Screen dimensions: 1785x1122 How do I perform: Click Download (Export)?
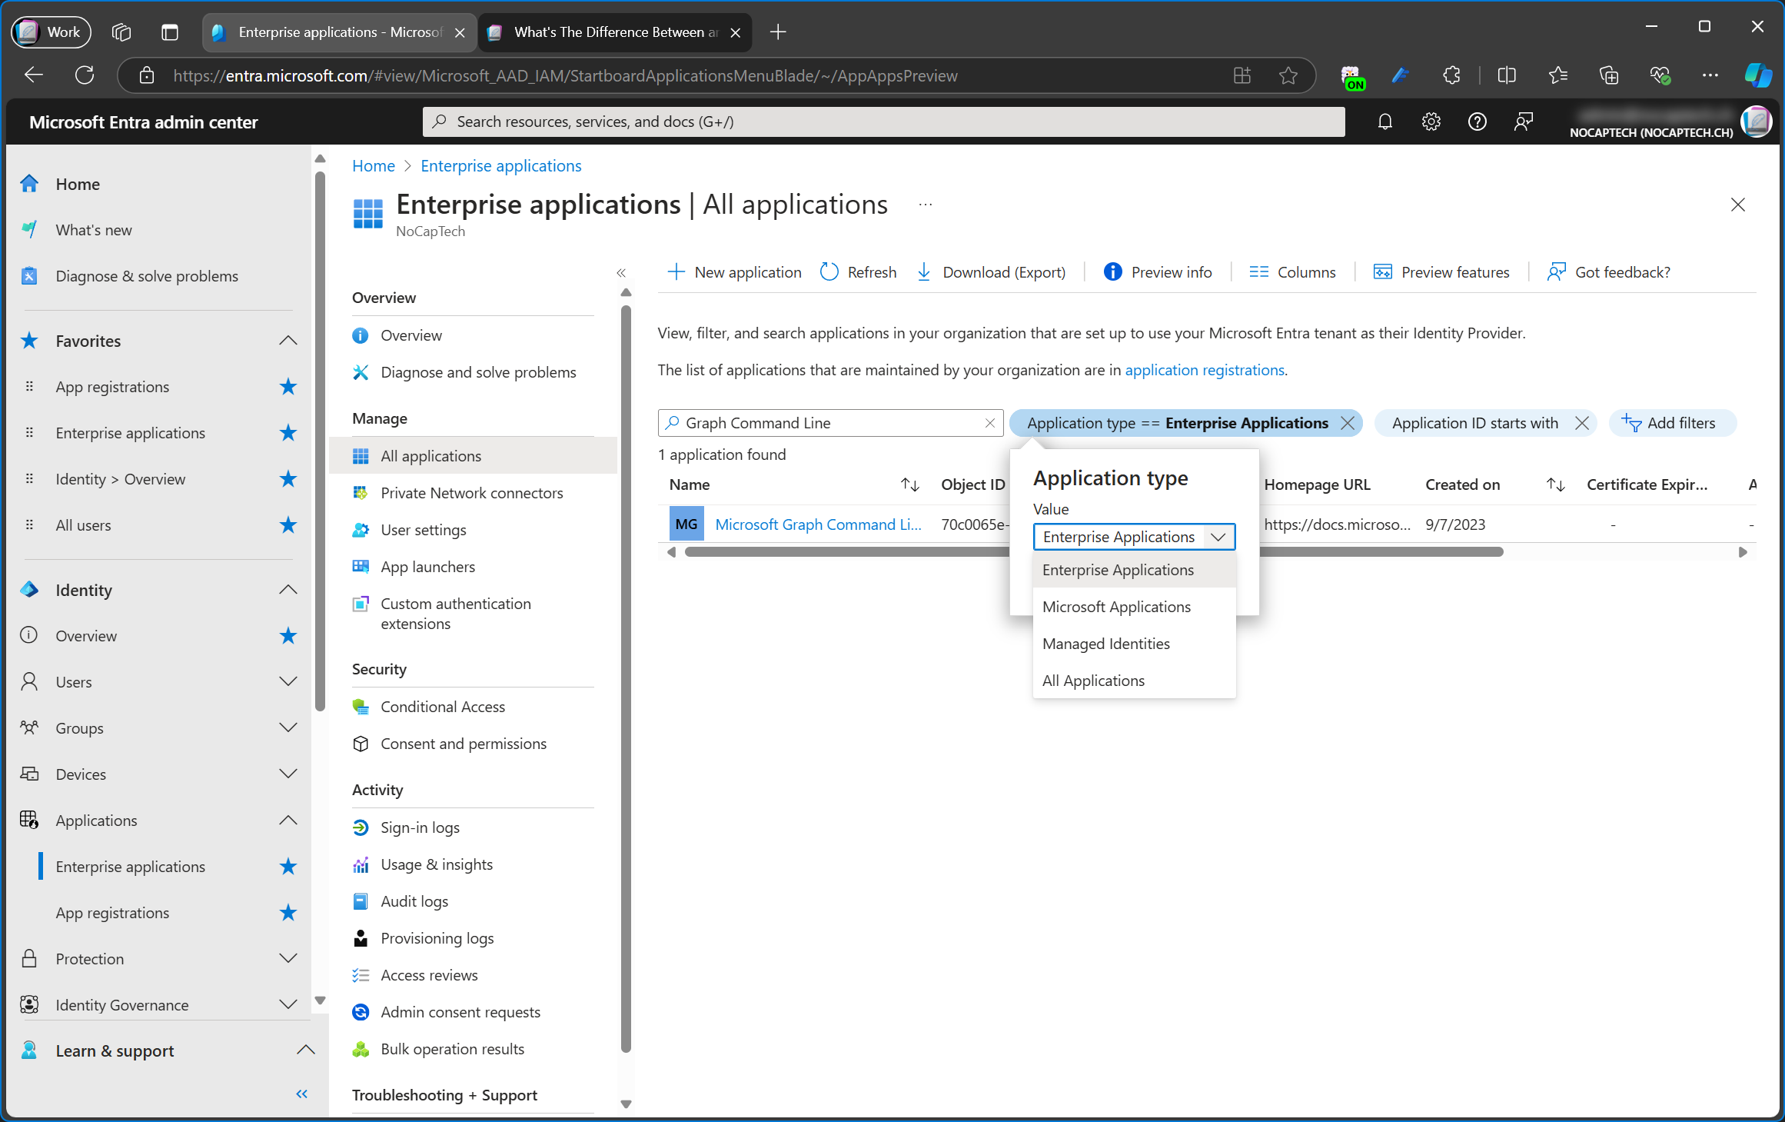(991, 272)
